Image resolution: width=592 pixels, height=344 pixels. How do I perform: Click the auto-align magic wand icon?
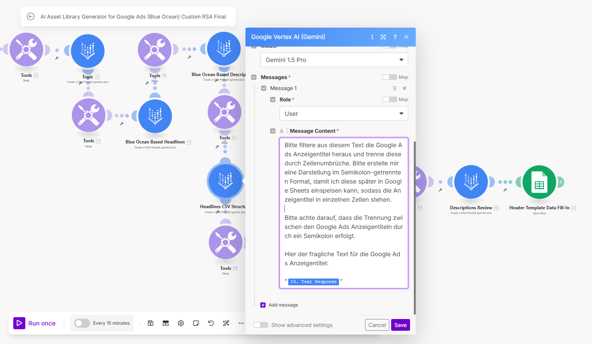[226, 323]
